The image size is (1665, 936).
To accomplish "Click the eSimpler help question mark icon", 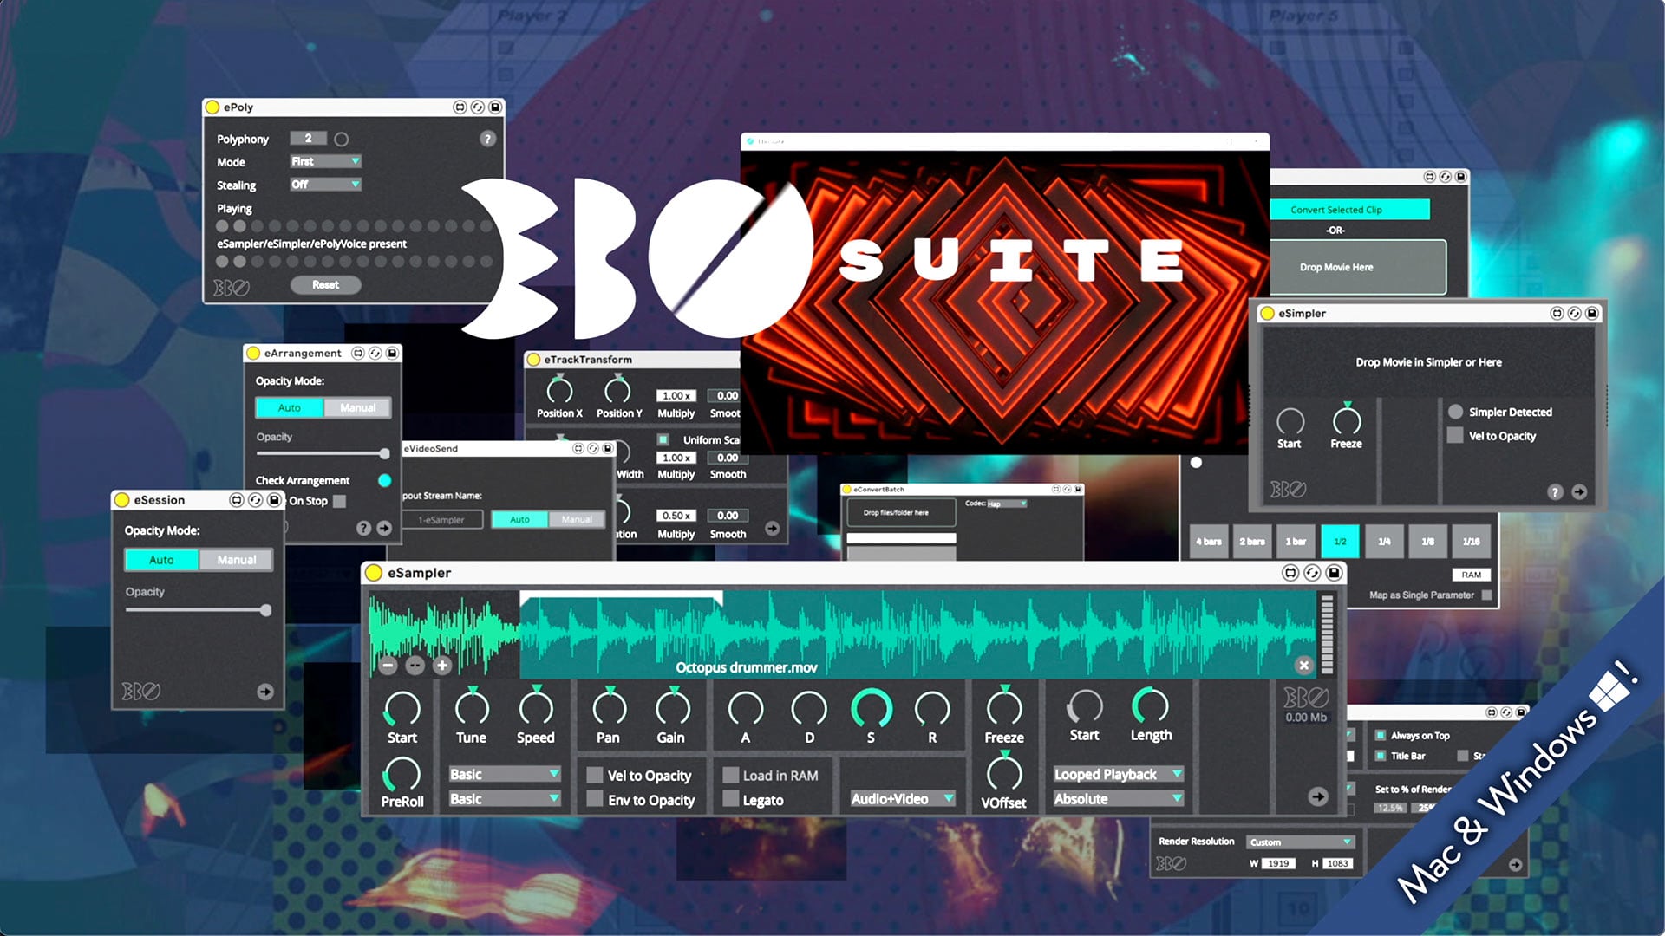I will 1555,492.
